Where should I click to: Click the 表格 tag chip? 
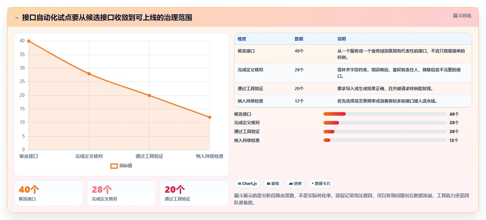pyautogui.click(x=273, y=183)
